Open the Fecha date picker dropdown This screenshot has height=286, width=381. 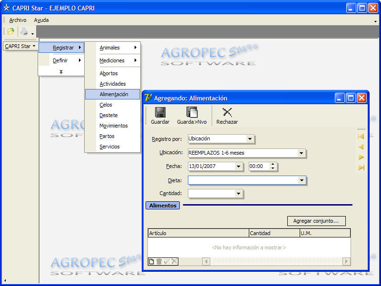[238, 167]
